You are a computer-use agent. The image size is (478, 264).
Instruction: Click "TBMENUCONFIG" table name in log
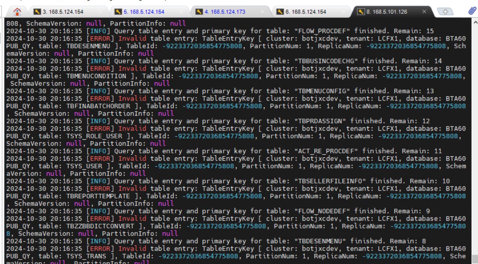[x=322, y=91]
